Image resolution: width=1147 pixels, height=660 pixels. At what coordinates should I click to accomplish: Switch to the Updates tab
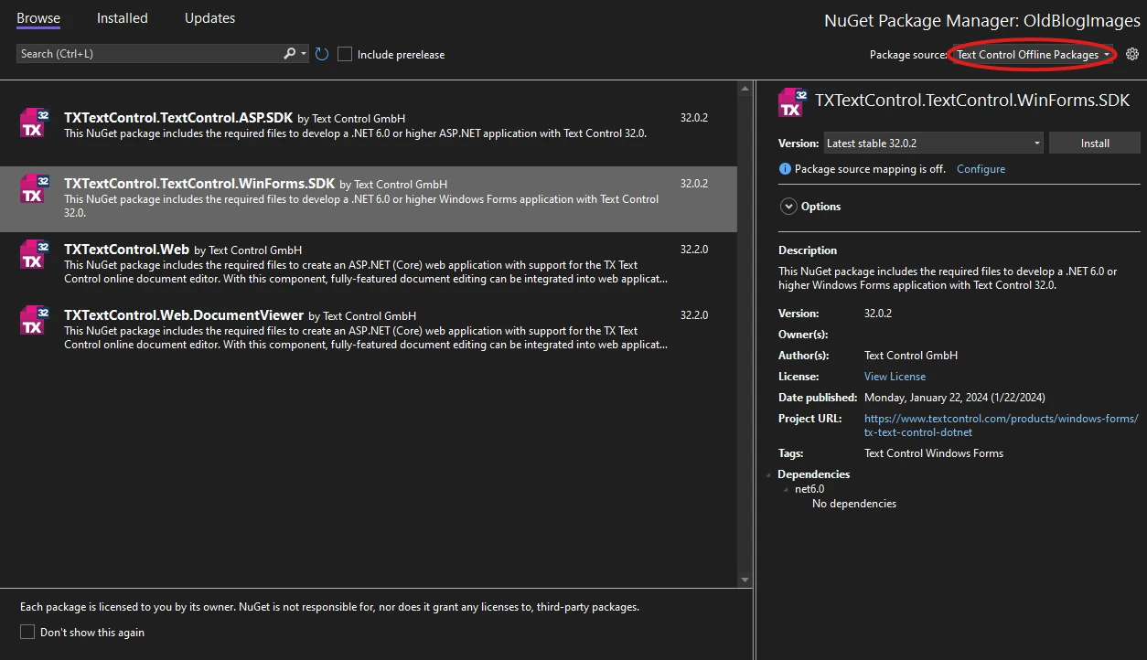[x=209, y=18]
